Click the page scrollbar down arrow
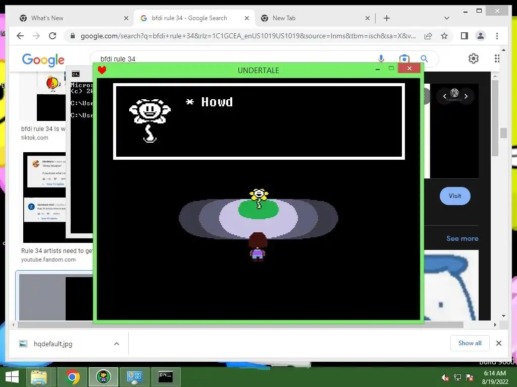 (503, 316)
